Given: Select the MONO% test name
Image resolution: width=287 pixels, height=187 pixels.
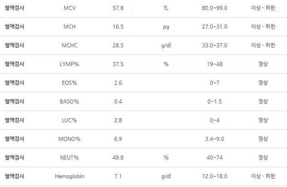Looking at the screenshot, I should coord(69,139).
